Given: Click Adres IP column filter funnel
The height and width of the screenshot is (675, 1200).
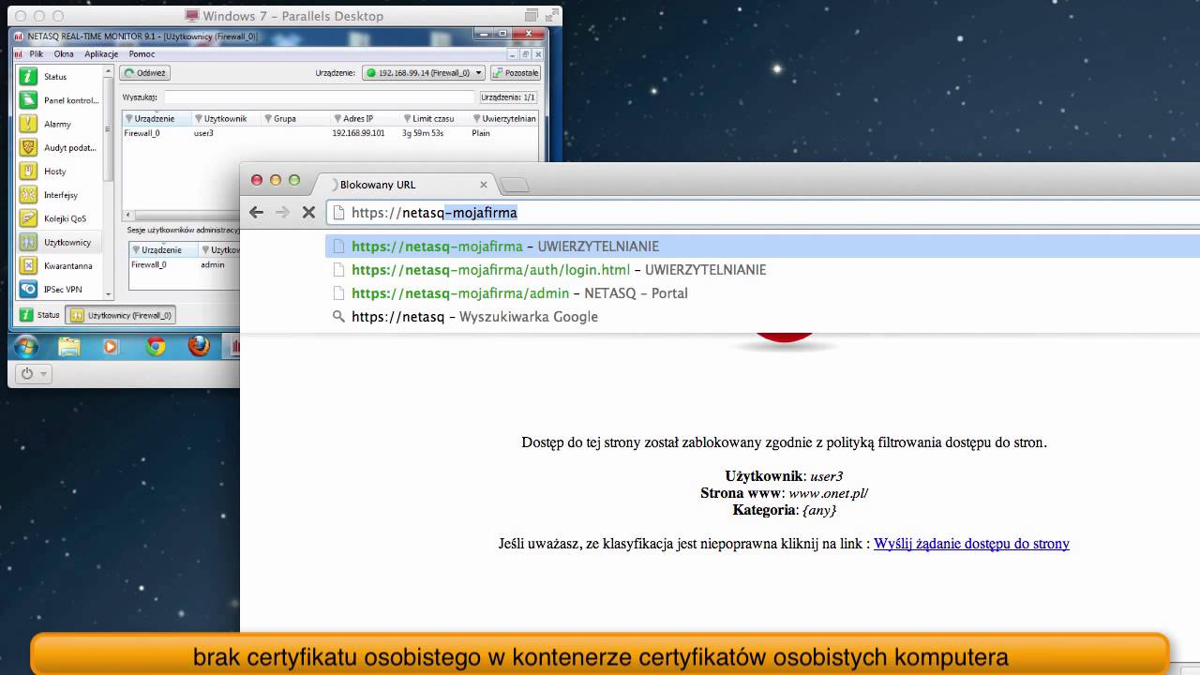Looking at the screenshot, I should 337,119.
